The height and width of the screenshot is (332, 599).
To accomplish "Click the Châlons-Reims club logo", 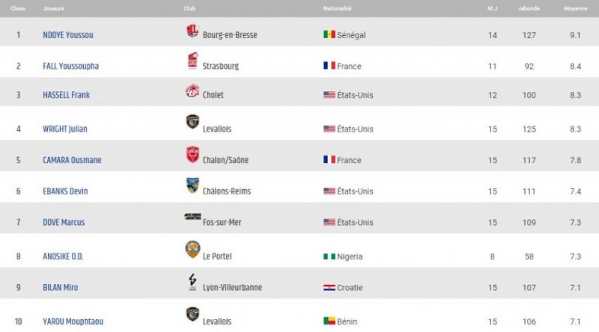I will (192, 185).
